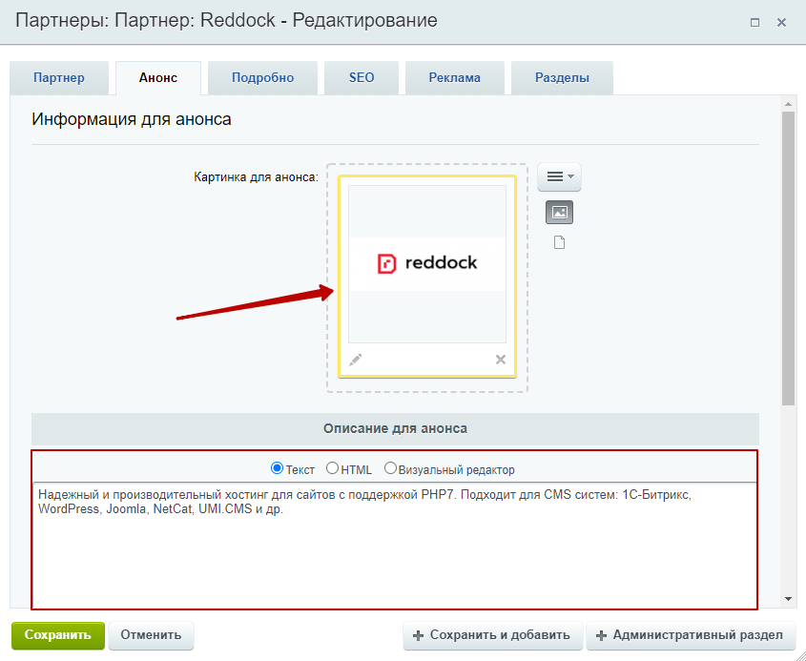Open the image options hamburger menu
This screenshot has height=661, width=806.
click(x=559, y=176)
